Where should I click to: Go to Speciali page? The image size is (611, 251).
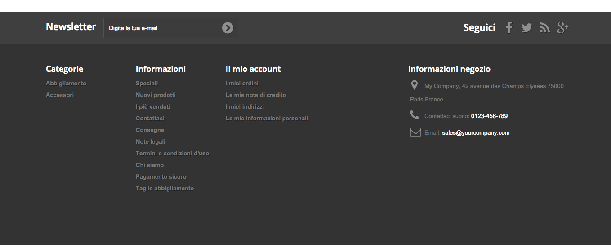(x=147, y=84)
